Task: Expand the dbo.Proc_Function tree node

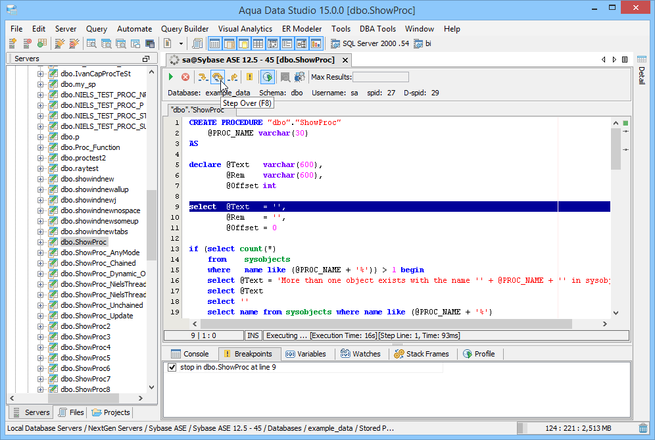Action: click(x=41, y=147)
